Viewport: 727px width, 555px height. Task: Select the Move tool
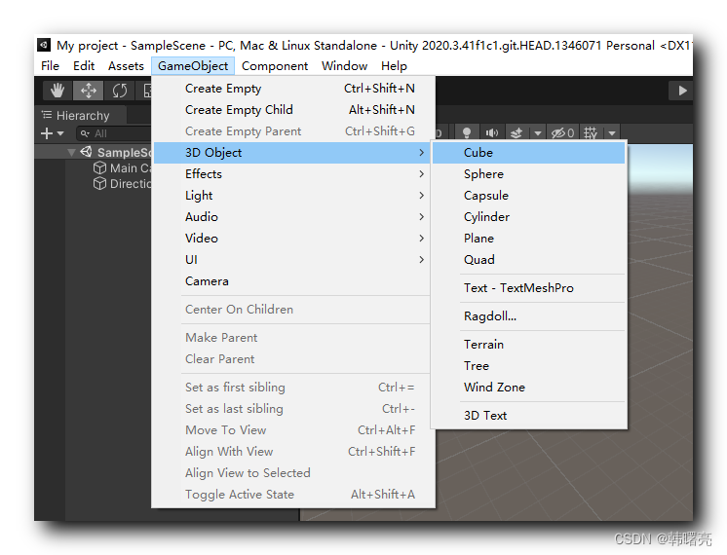pos(88,91)
